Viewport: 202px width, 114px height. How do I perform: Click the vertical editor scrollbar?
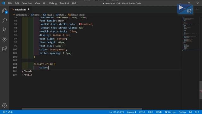tap(201, 90)
